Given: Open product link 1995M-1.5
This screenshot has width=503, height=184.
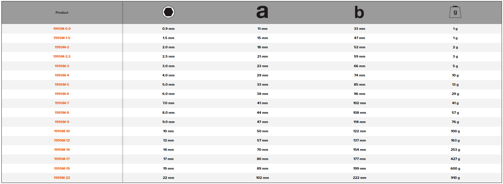Looking at the screenshot, I should (62, 38).
